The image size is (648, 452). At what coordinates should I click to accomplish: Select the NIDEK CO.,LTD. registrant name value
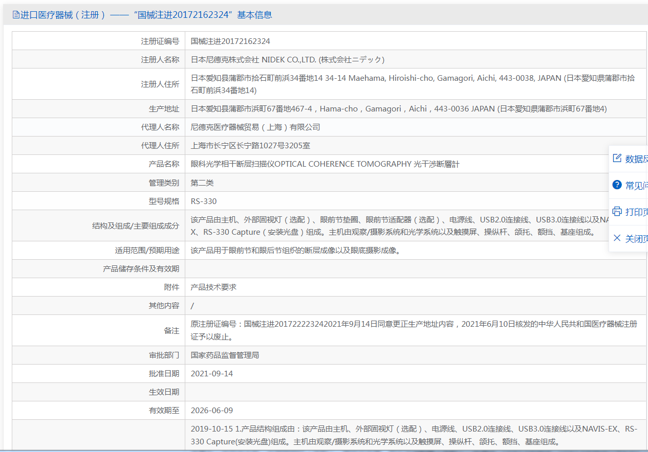point(287,59)
